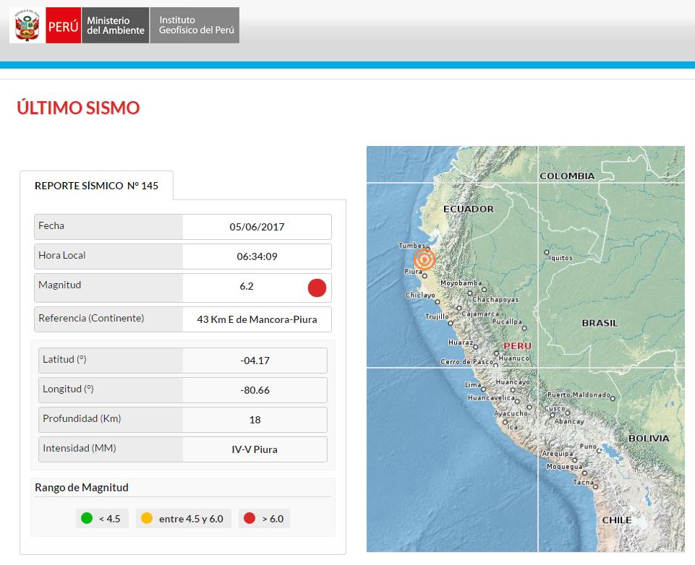Click the green legend dot for < 4.5
Screen dimensions: 695x565
87,518
